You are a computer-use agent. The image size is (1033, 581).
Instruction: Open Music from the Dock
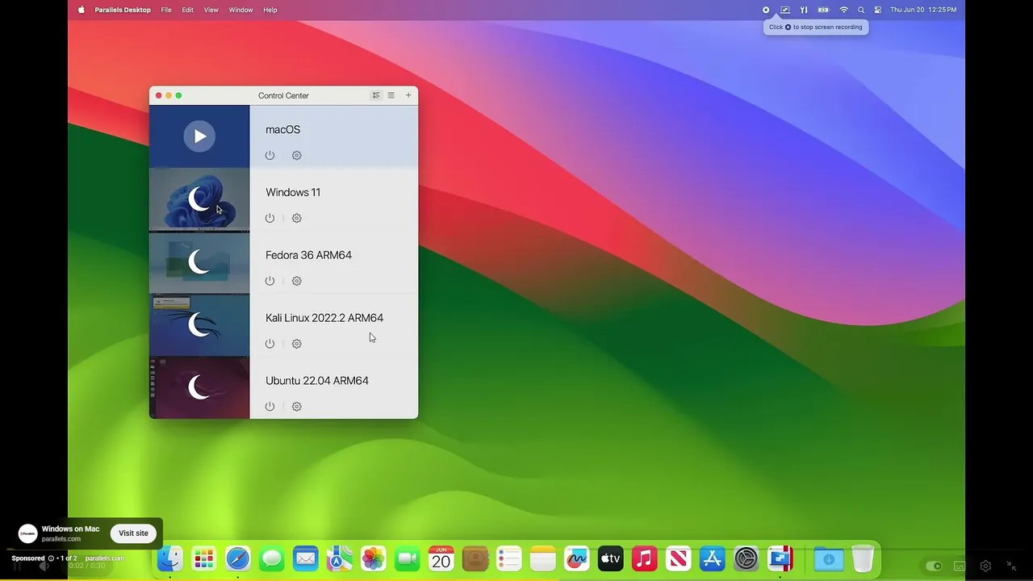tap(645, 558)
